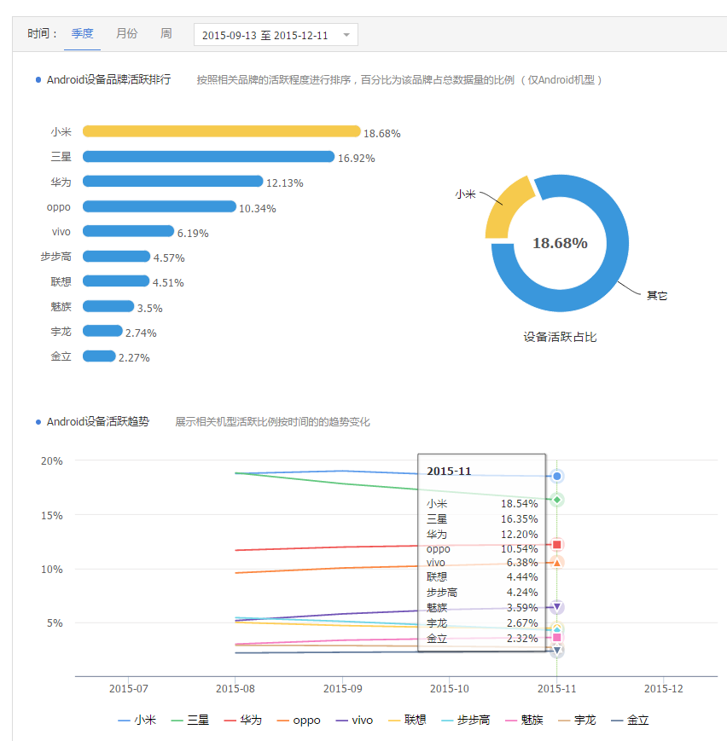Image resolution: width=727 pixels, height=741 pixels.
Task: Toggle 宇龙 series in trend legend
Action: 577,721
